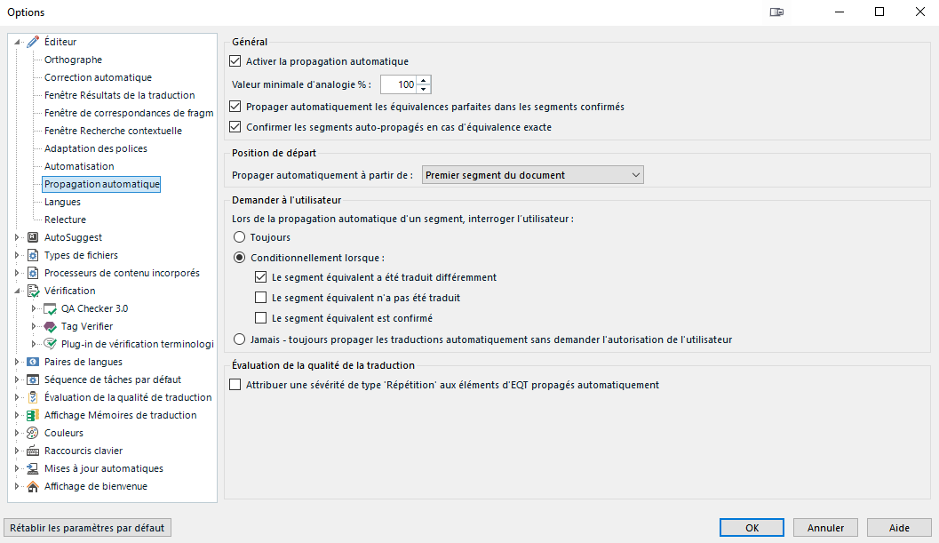Collapse the Vérification section
Image resolution: width=939 pixels, height=543 pixels.
pos(15,290)
